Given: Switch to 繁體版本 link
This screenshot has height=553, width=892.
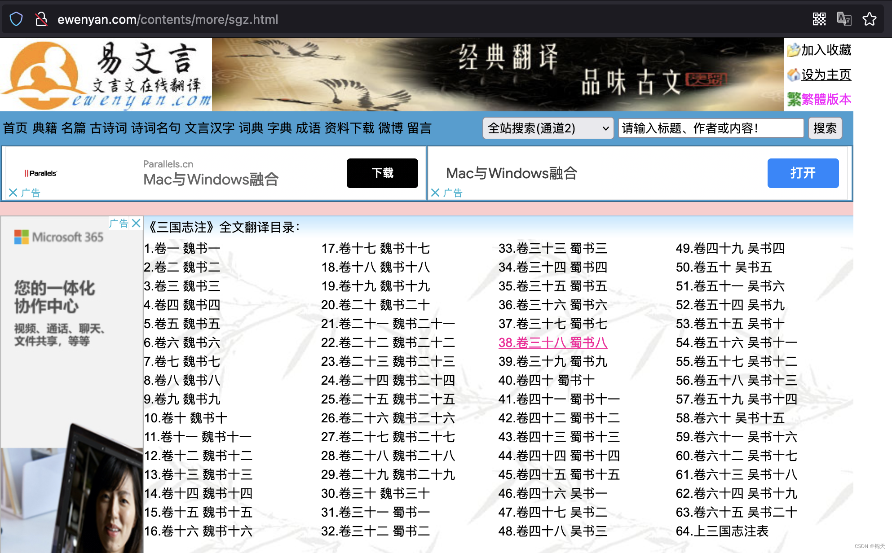Looking at the screenshot, I should click(x=826, y=99).
